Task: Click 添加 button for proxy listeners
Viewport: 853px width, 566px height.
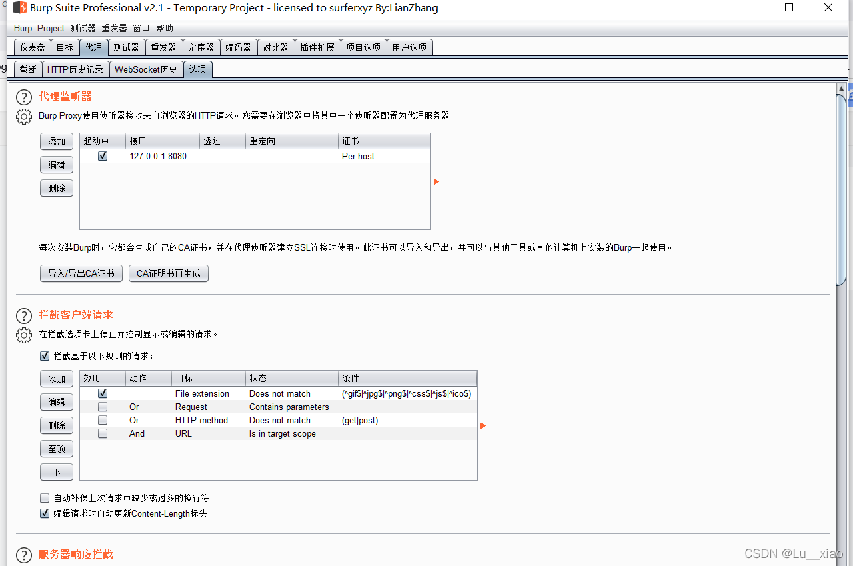Action: (57, 141)
